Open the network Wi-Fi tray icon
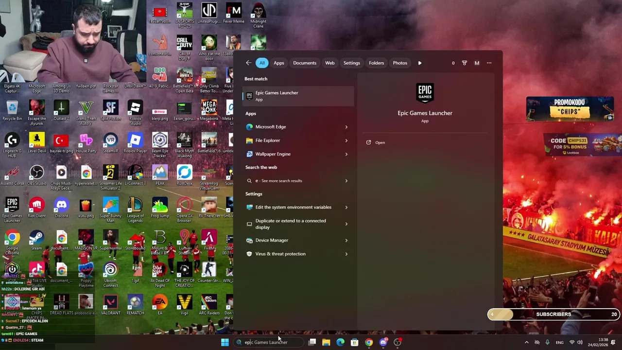The width and height of the screenshot is (622, 350). pyautogui.click(x=572, y=342)
